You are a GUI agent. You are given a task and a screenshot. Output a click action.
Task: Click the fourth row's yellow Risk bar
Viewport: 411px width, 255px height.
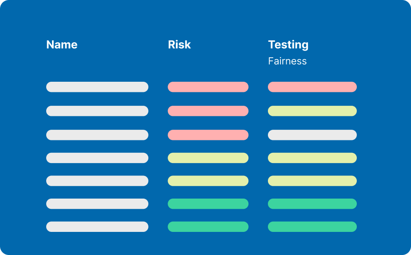point(208,158)
